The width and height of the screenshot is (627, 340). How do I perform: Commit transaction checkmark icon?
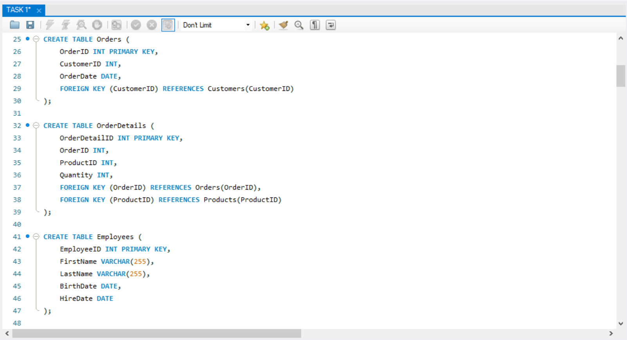136,25
